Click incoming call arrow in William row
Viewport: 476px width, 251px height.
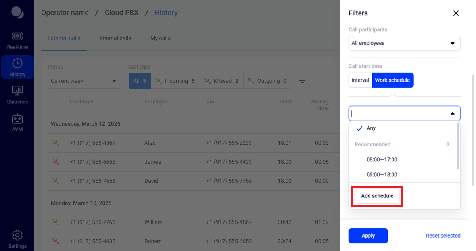tap(55, 222)
